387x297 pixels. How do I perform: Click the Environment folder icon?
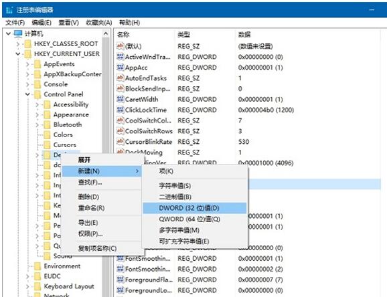(x=37, y=266)
